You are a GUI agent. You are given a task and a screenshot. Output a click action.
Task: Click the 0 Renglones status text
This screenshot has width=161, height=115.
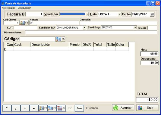click(x=92, y=108)
